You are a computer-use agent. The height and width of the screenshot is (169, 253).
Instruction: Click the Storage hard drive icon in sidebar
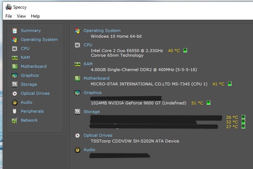pos(15,84)
